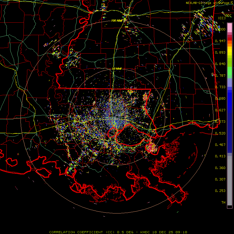Screen dimensions: 234x234
Task: Click the [CC] color bar header label
Action: tap(222, 18)
